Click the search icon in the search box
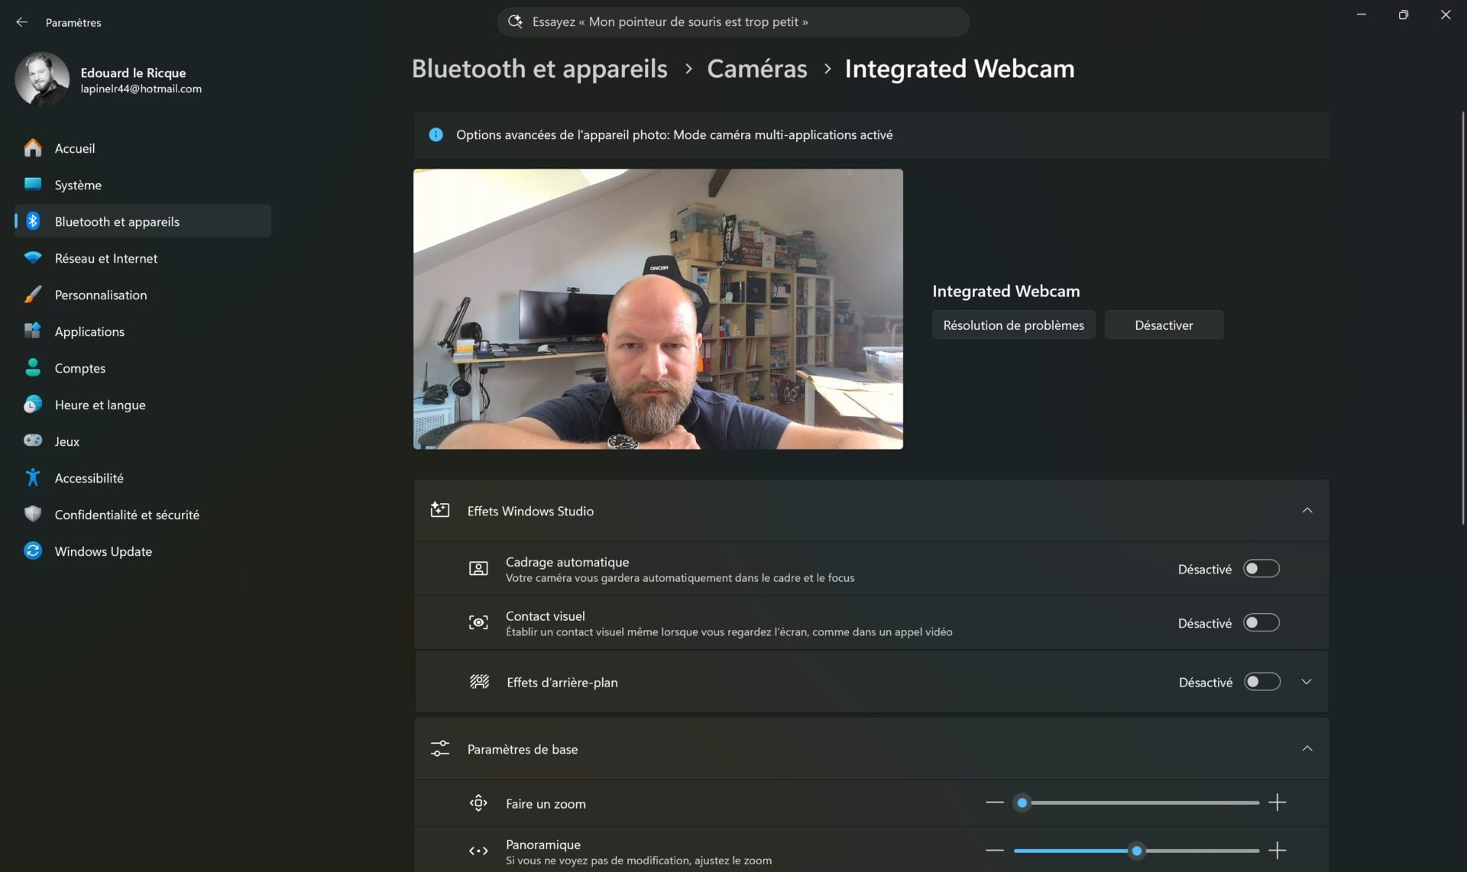The width and height of the screenshot is (1467, 872). pyautogui.click(x=516, y=21)
